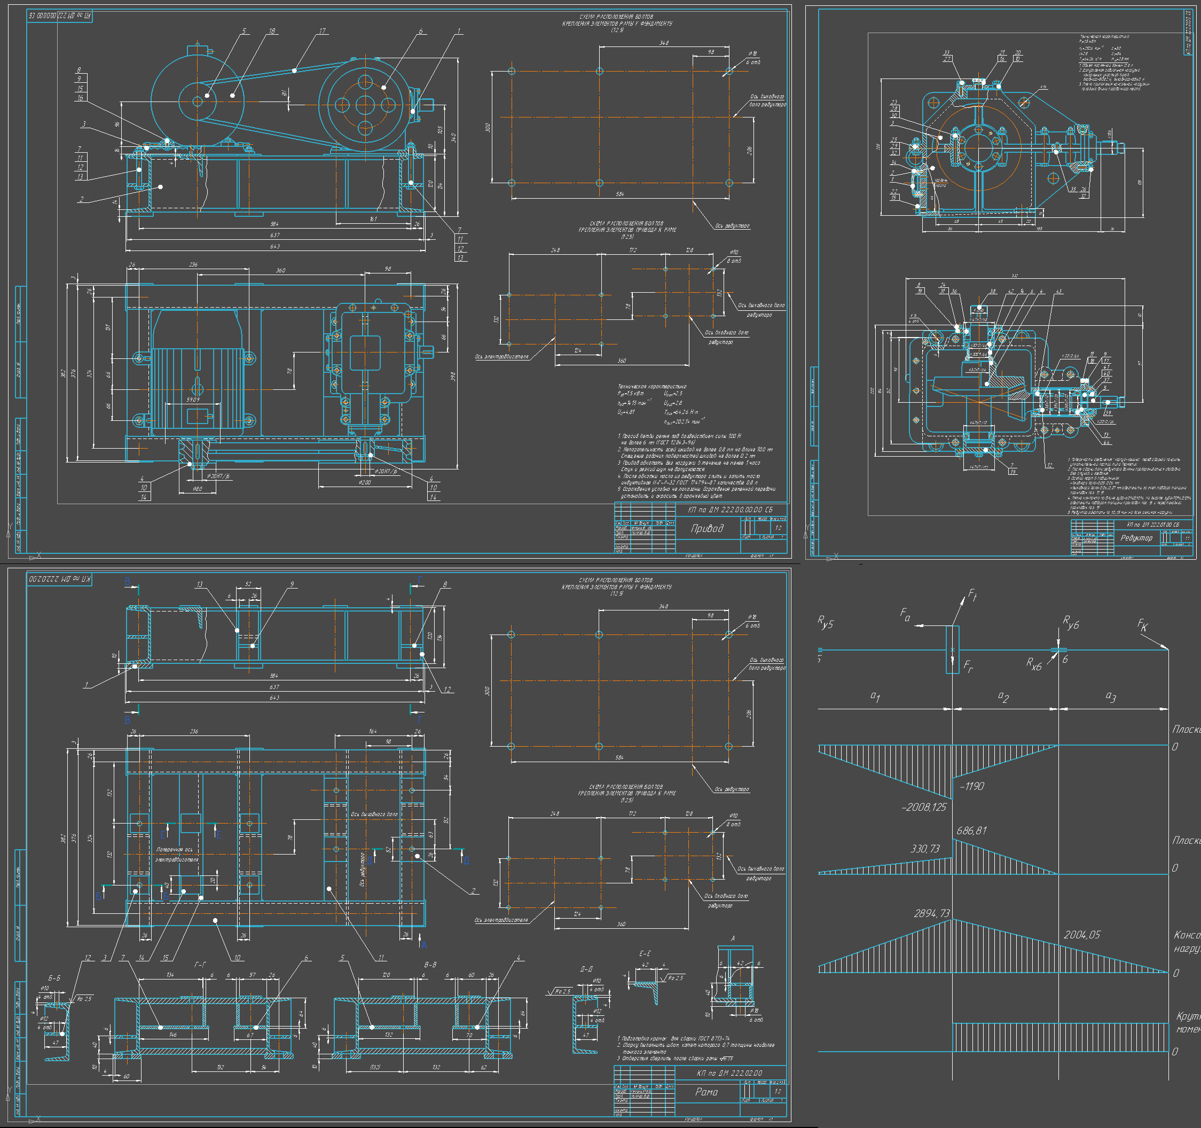Click section view label 'Г-Г'
This screenshot has width=1201, height=1128.
[200, 965]
